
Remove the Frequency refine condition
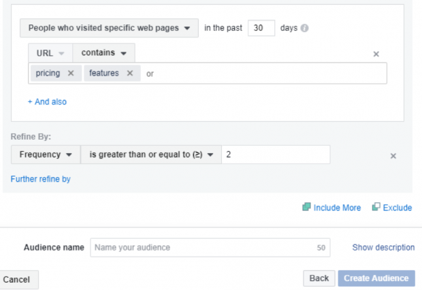click(x=393, y=156)
